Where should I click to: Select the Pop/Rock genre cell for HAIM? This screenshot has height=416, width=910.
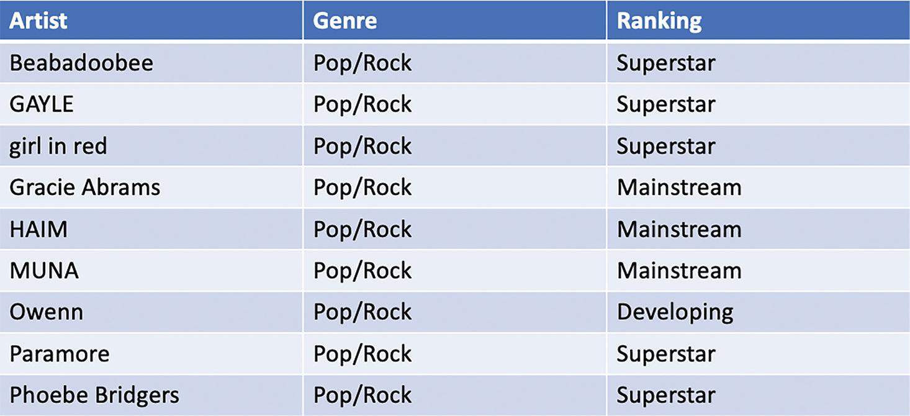[363, 229]
